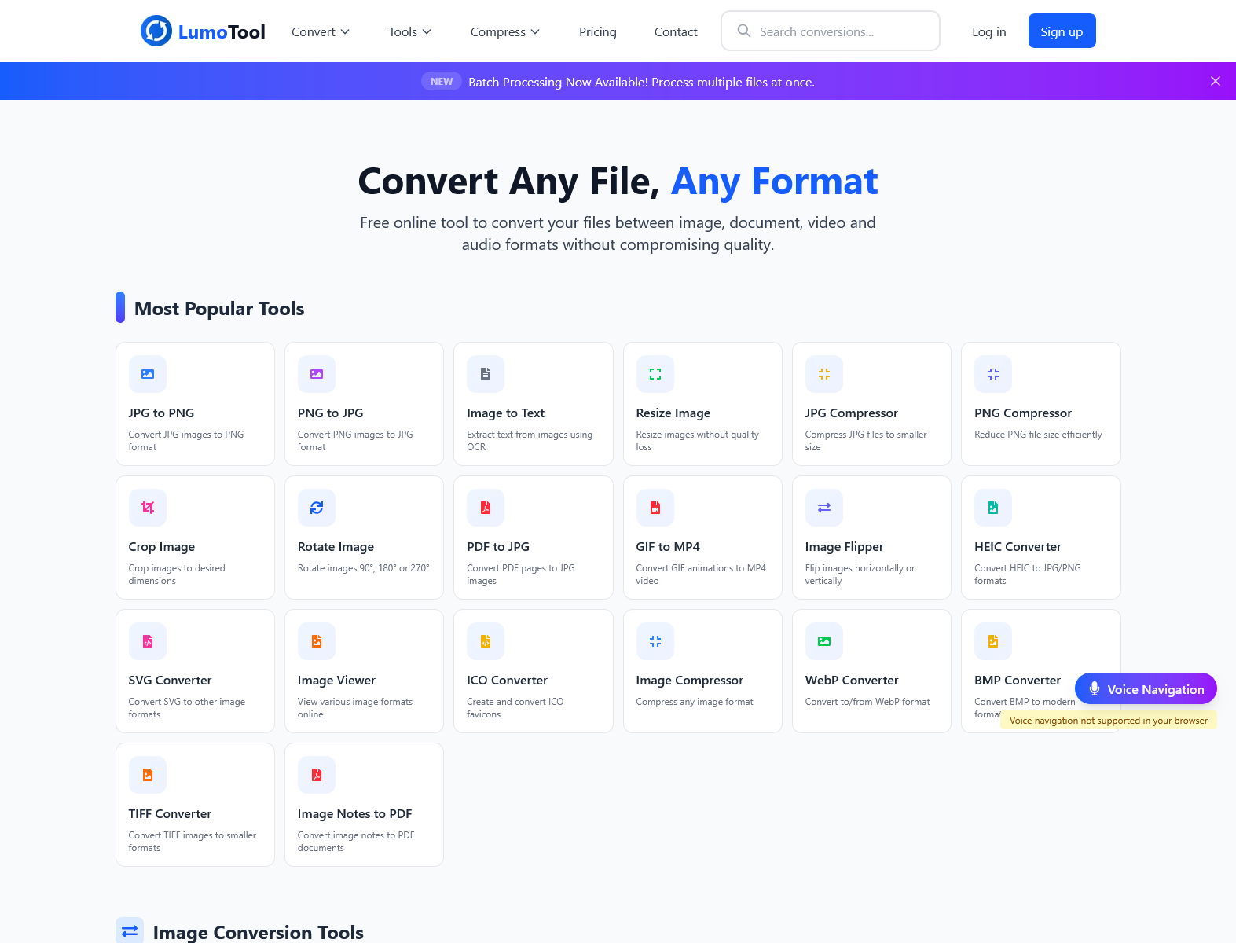Click 'Voice navigation not supported' notice

point(1109,721)
